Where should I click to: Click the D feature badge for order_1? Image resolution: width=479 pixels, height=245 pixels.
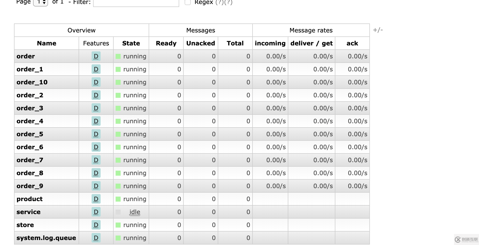pyautogui.click(x=96, y=69)
